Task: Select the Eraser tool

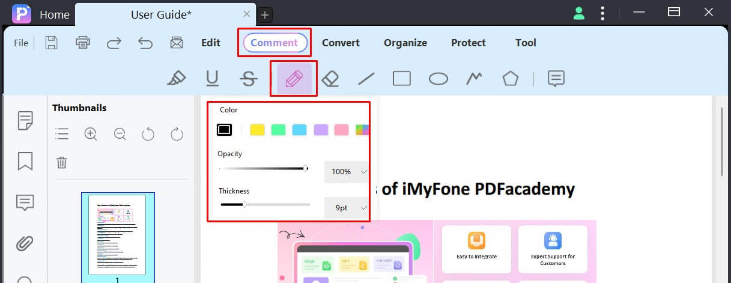Action: point(330,78)
